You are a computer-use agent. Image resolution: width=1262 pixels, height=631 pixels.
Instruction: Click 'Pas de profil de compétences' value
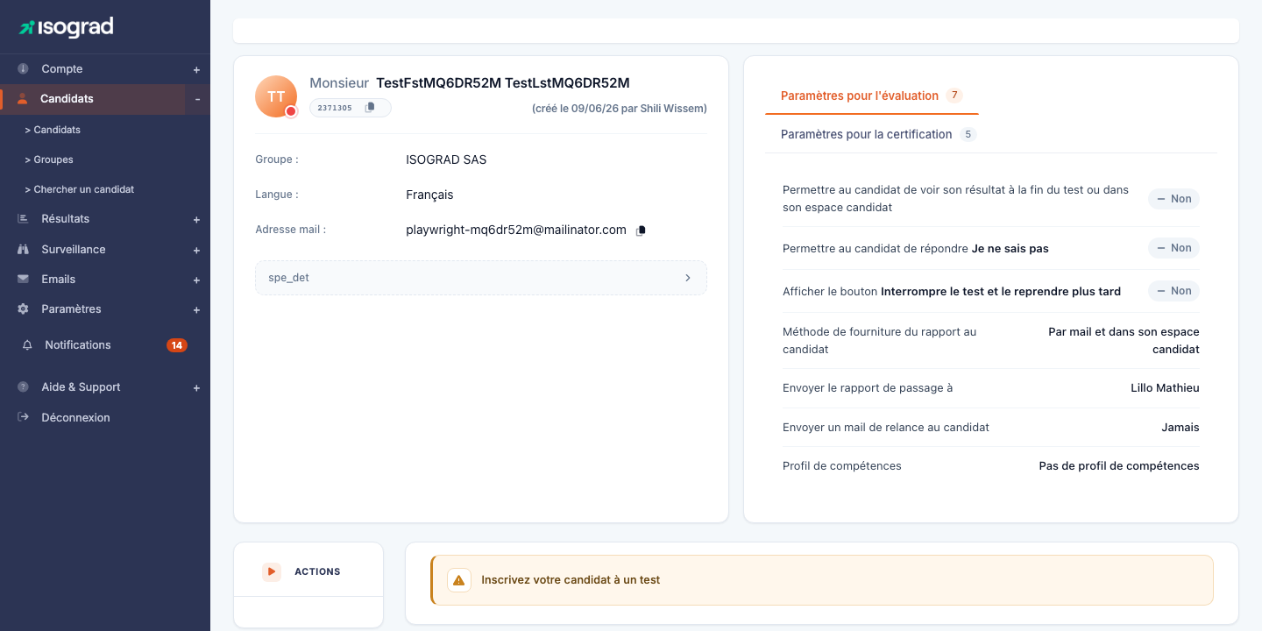(x=1119, y=466)
